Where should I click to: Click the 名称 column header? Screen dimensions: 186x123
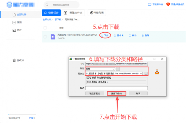tap(61, 28)
